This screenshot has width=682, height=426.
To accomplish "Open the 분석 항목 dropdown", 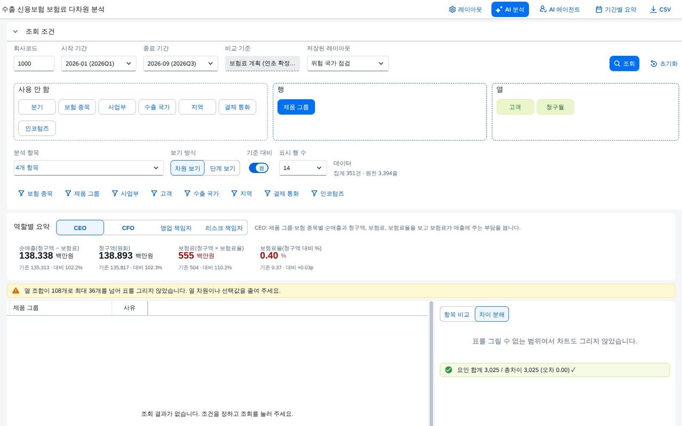I will [x=88, y=168].
